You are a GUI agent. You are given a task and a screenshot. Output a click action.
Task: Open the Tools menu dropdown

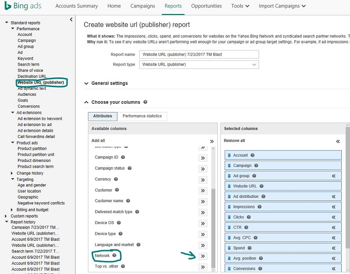pos(240,6)
